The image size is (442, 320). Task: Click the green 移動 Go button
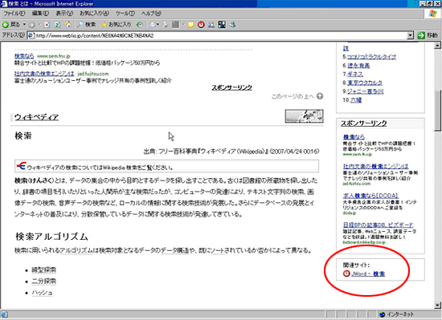click(x=428, y=35)
